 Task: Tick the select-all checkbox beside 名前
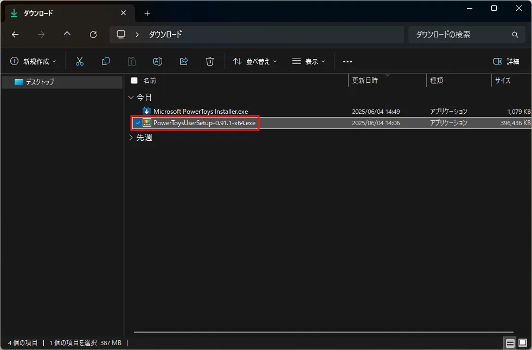click(x=134, y=81)
